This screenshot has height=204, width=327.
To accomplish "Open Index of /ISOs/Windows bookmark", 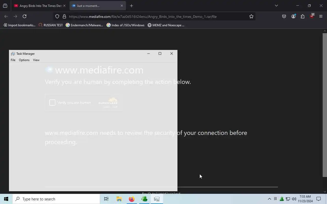I will click(x=125, y=25).
